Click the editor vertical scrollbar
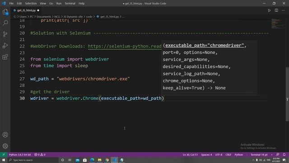The width and height of the screenshot is (289, 163). tap(287, 94)
